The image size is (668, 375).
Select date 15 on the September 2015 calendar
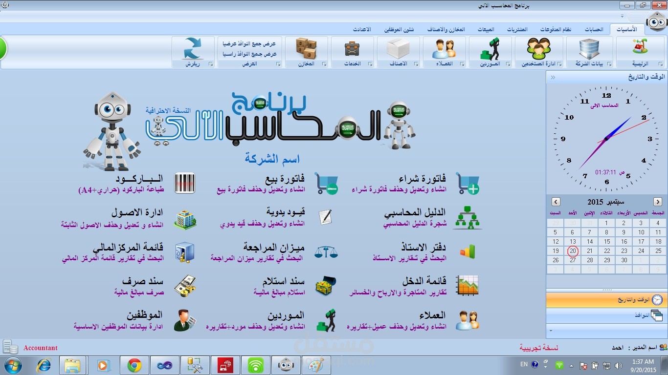click(x=606, y=241)
